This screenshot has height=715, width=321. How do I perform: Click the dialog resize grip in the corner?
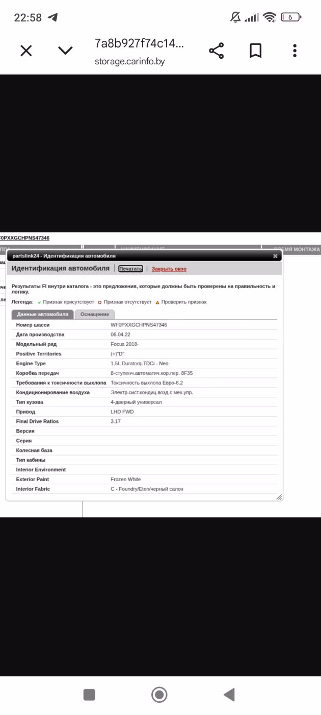click(x=279, y=497)
